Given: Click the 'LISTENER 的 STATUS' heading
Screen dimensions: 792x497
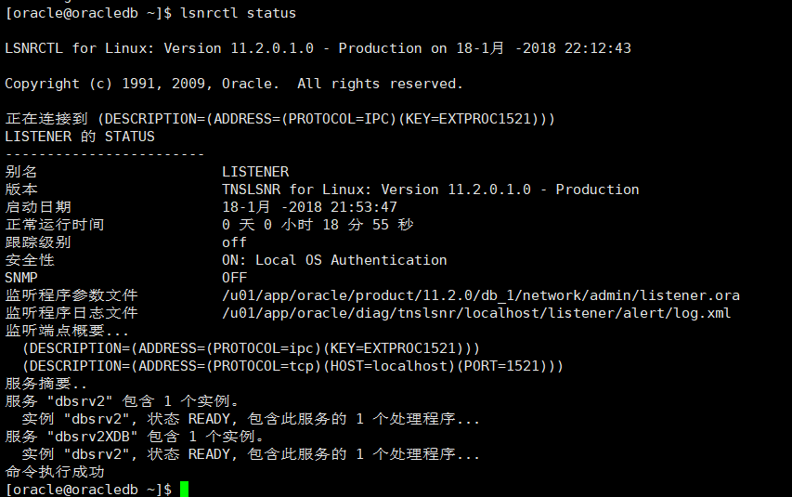Looking at the screenshot, I should (x=80, y=137).
